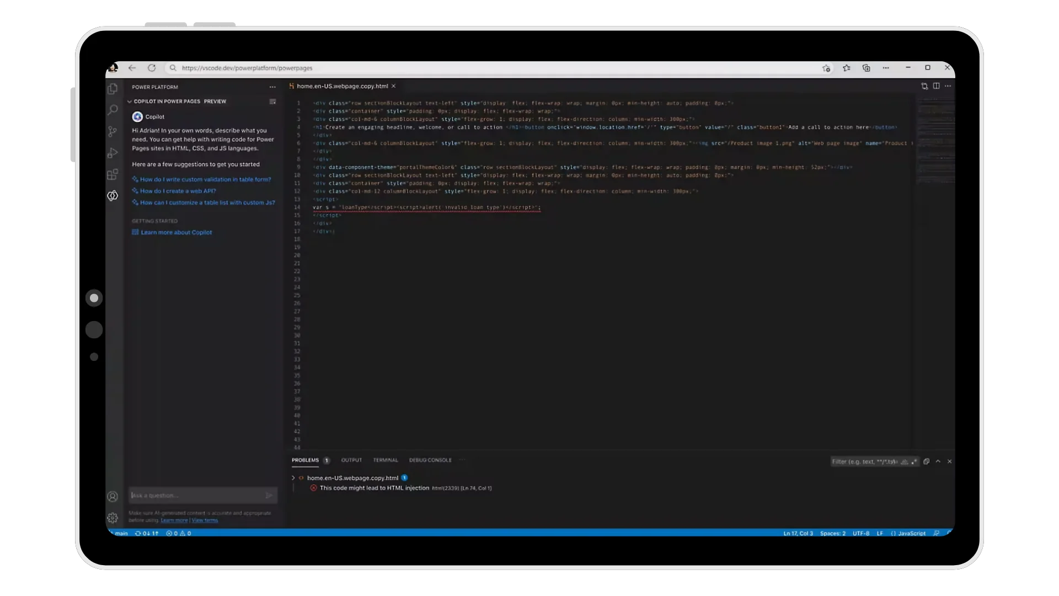
Task: Click the browser profile avatar
Action: point(113,68)
